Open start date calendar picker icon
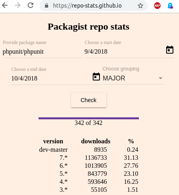179x195 pixels. pyautogui.click(x=170, y=50)
